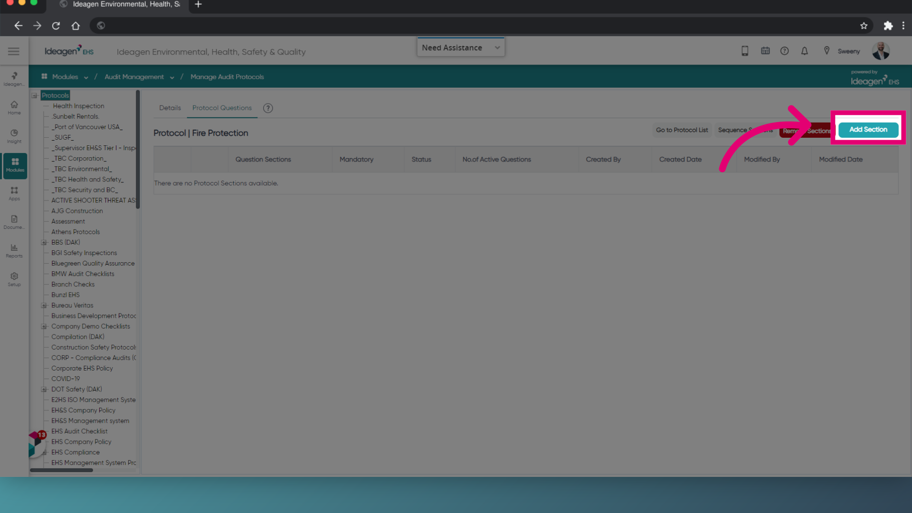Select Athens Protocols in the tree
Screen dimensions: 912x513
click(76, 232)
